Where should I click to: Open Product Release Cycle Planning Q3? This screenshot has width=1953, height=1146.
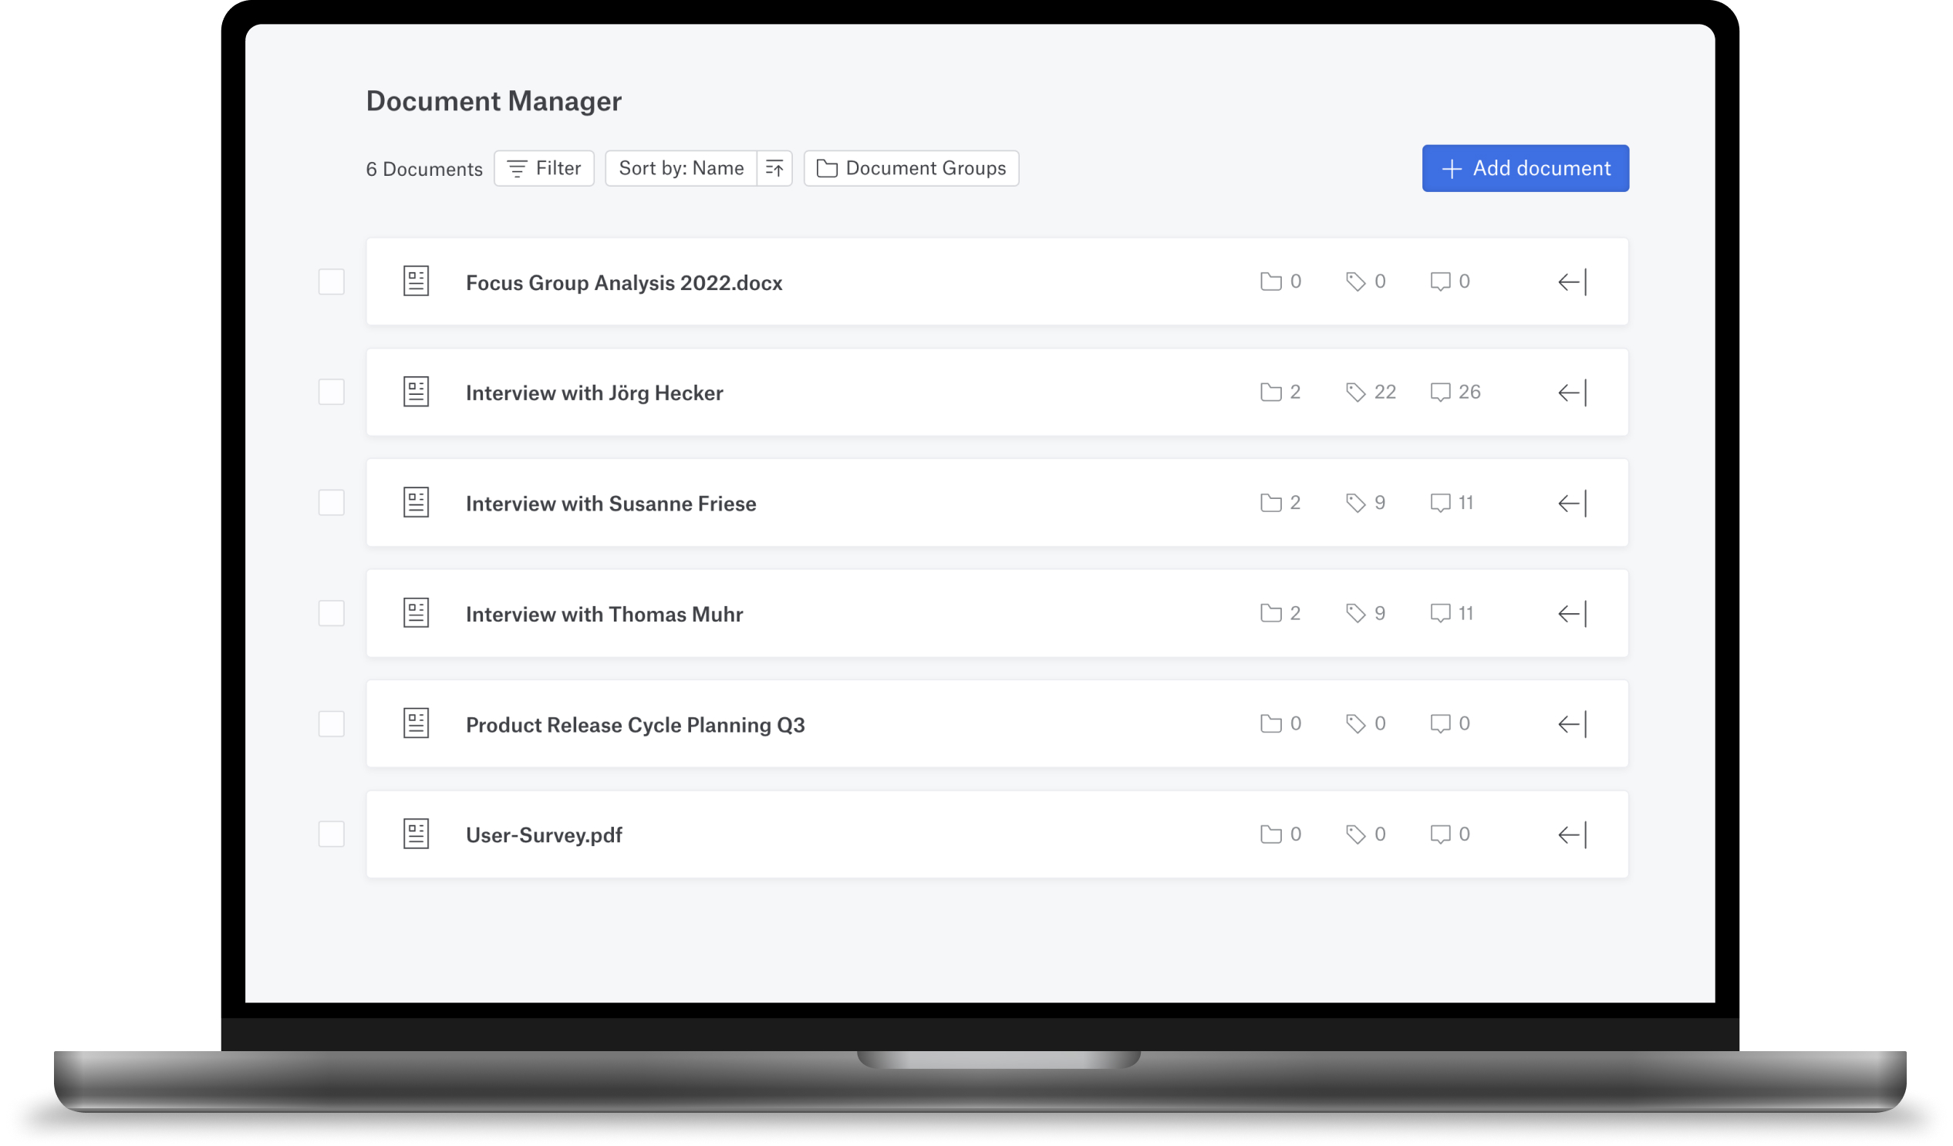[635, 725]
